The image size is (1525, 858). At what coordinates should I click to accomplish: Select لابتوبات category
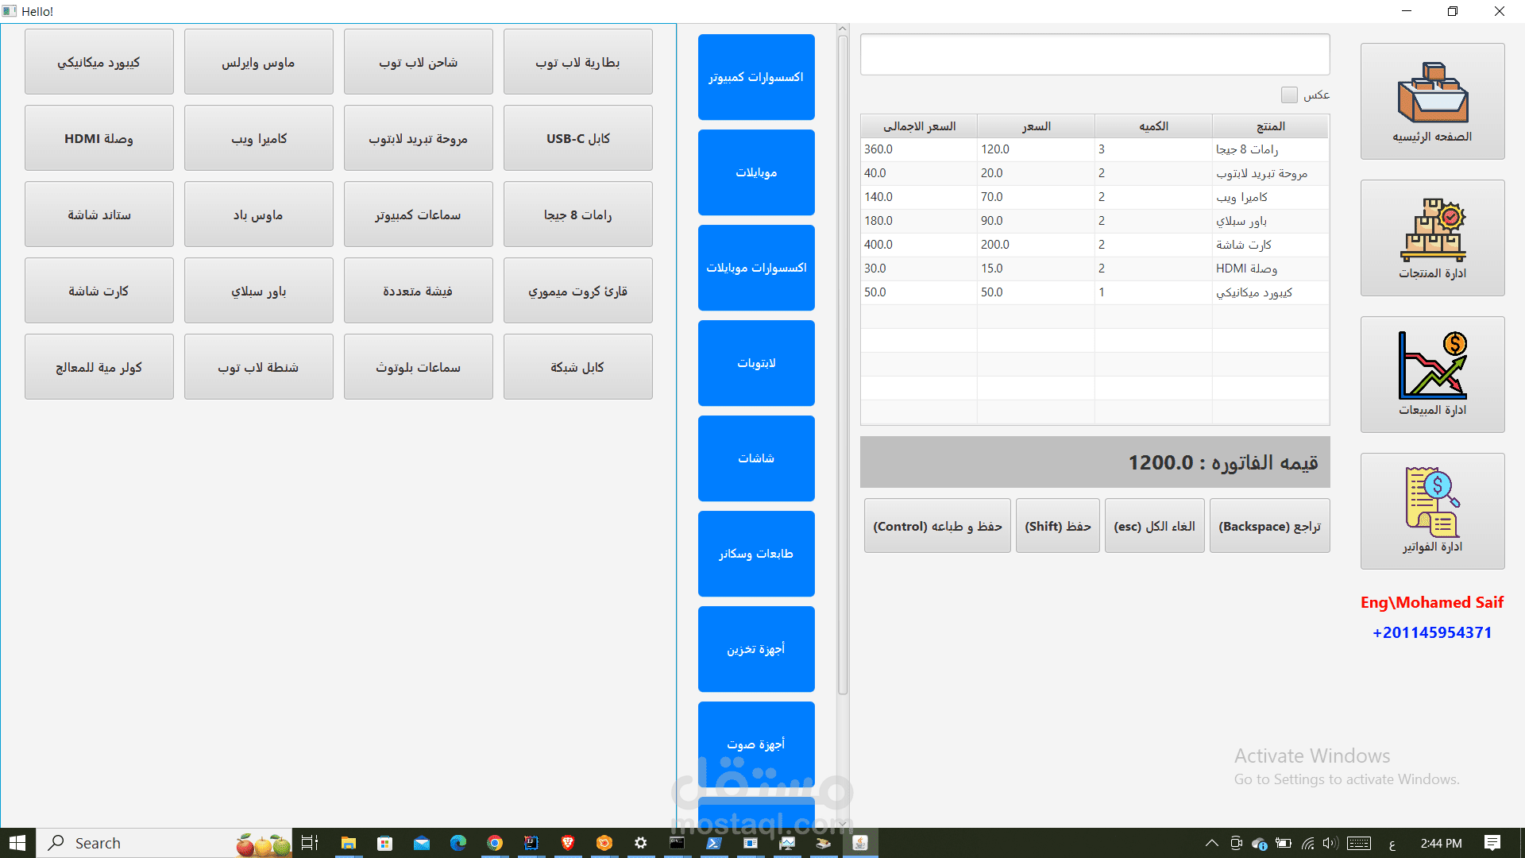click(x=756, y=363)
